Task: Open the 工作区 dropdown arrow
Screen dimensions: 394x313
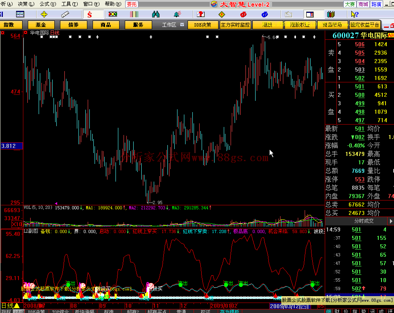Action: (x=182, y=25)
